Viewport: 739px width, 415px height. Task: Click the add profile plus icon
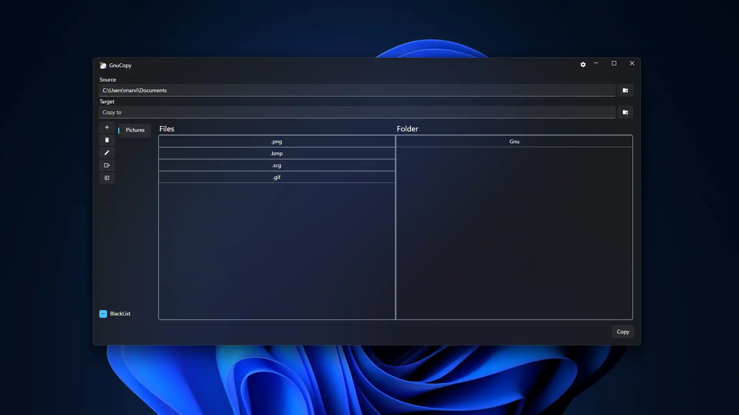coord(107,127)
